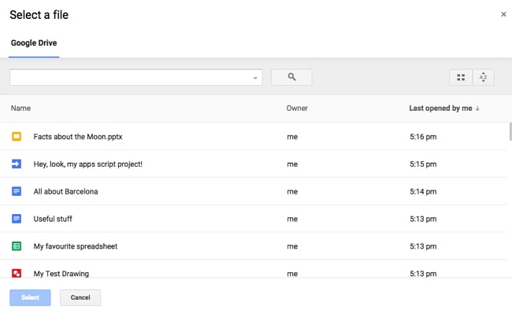The height and width of the screenshot is (314, 512).
Task: Click the Select button
Action: tap(30, 297)
